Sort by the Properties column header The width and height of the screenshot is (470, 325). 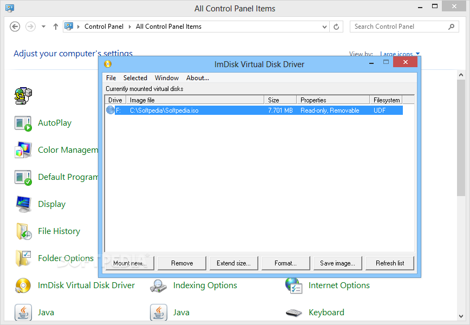pyautogui.click(x=333, y=100)
